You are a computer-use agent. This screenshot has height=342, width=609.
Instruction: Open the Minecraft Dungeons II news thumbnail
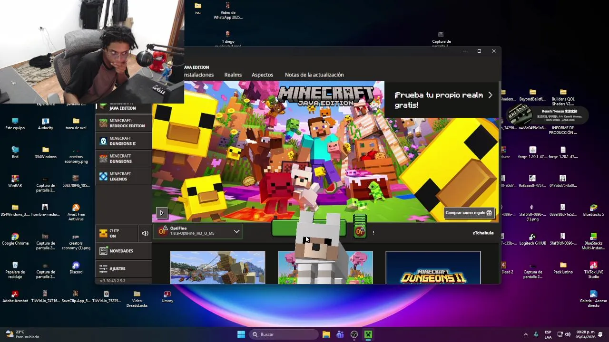pos(433,267)
